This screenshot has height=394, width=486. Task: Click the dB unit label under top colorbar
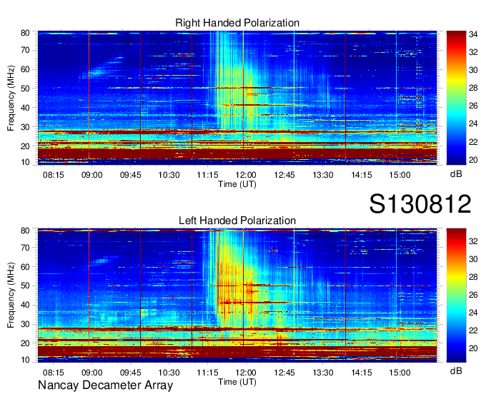pos(456,174)
